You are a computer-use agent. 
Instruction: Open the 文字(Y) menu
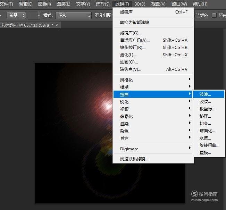pyautogui.click(x=83, y=4)
